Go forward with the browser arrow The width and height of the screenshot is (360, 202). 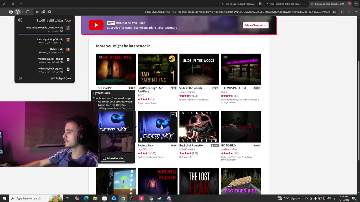349,12
